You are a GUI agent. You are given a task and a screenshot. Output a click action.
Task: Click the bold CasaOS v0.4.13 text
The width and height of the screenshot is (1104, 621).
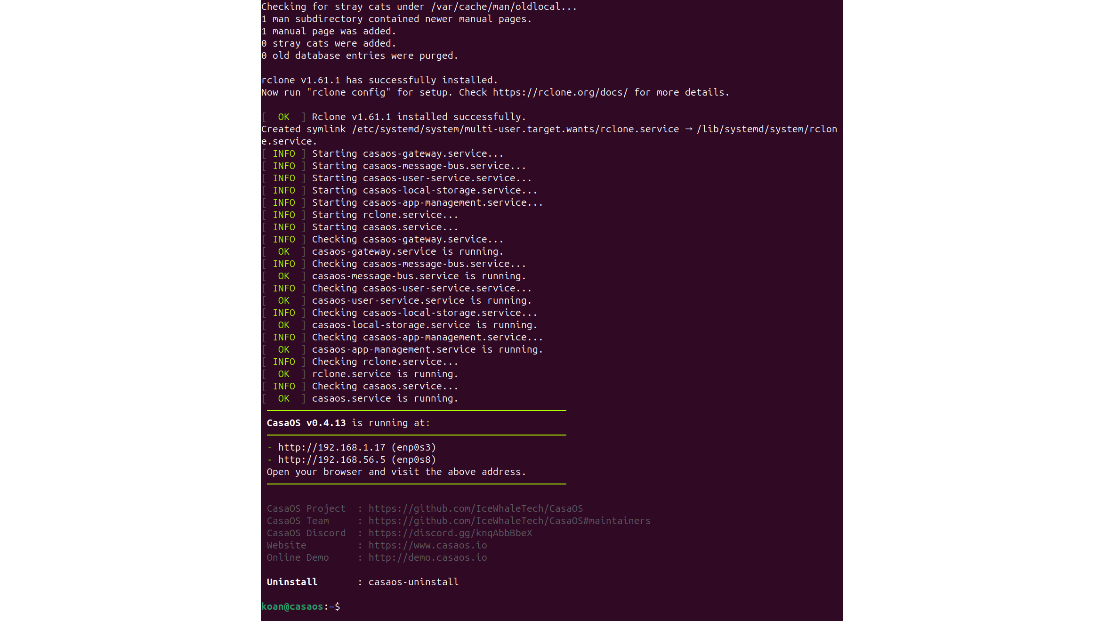(x=306, y=423)
